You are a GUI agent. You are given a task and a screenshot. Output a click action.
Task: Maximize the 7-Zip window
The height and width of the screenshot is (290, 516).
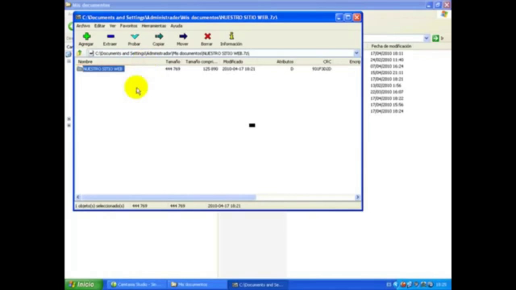coord(348,17)
